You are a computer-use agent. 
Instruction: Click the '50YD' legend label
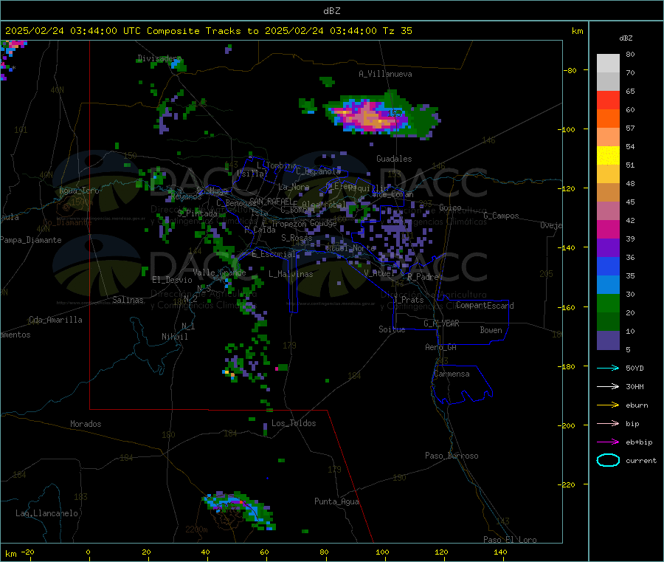point(634,368)
